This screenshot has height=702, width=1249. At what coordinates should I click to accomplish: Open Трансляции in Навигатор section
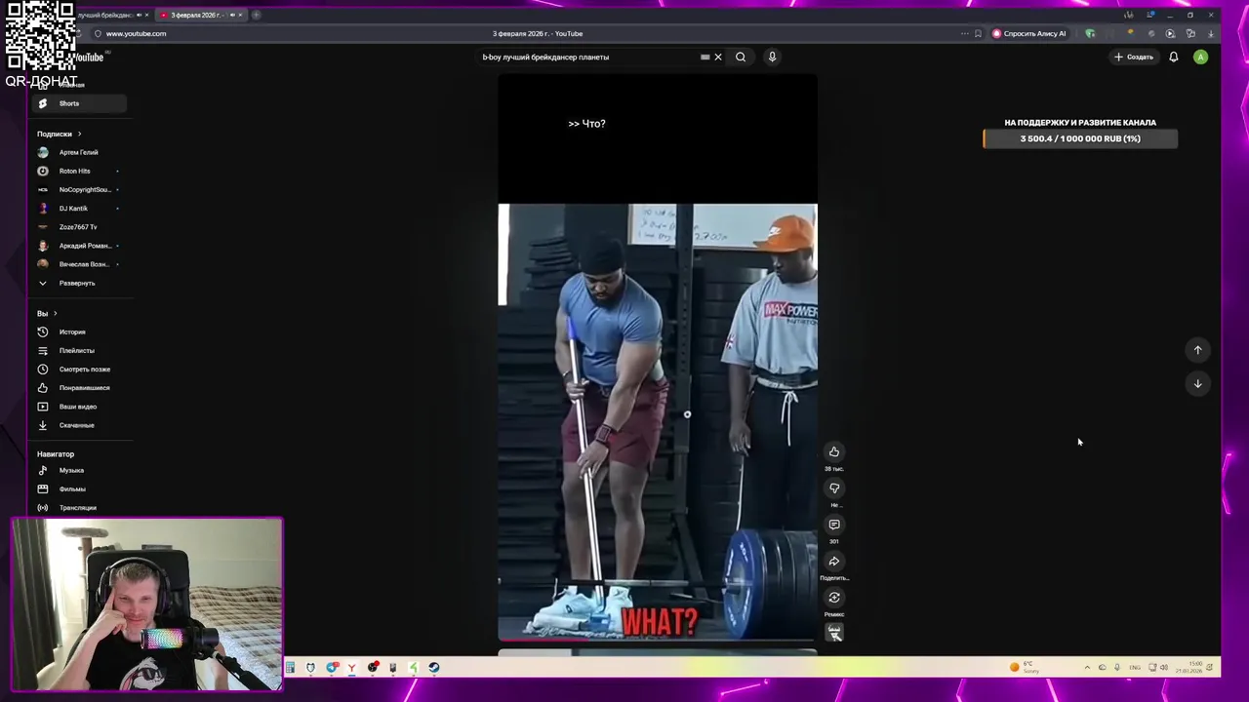(x=77, y=507)
